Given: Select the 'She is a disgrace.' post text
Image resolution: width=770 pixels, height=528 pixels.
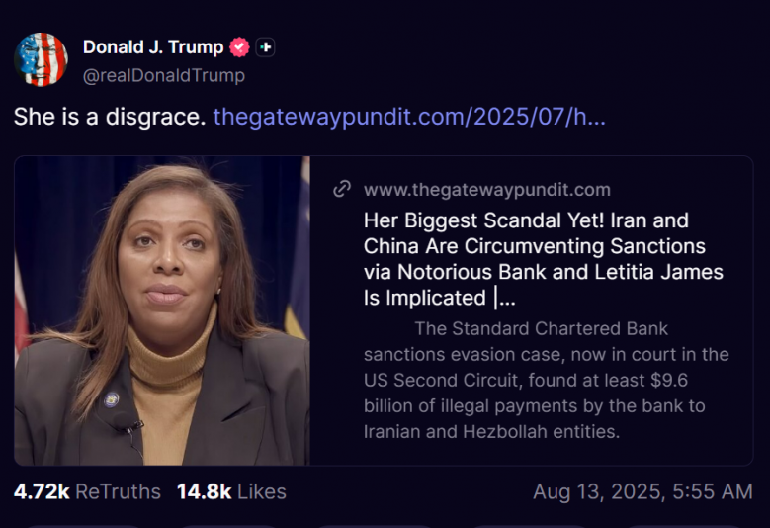Looking at the screenshot, I should [x=110, y=117].
